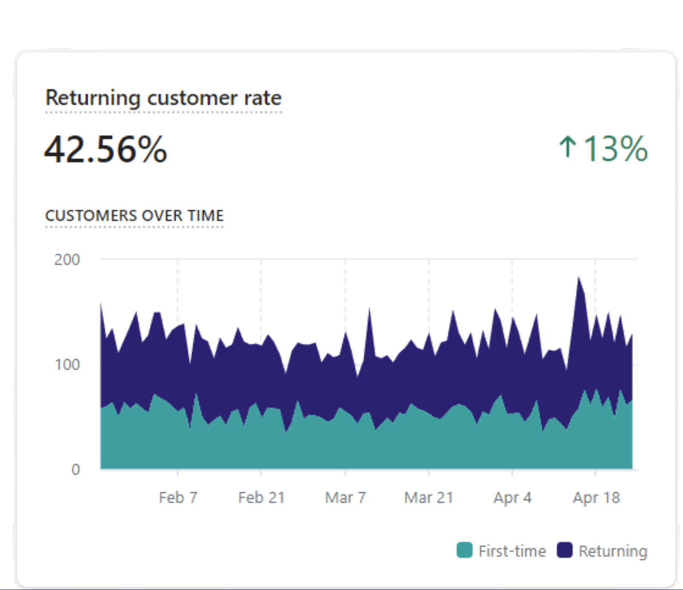Click the First-time legend teal swatch
The width and height of the screenshot is (683, 590).
pyautogui.click(x=464, y=550)
